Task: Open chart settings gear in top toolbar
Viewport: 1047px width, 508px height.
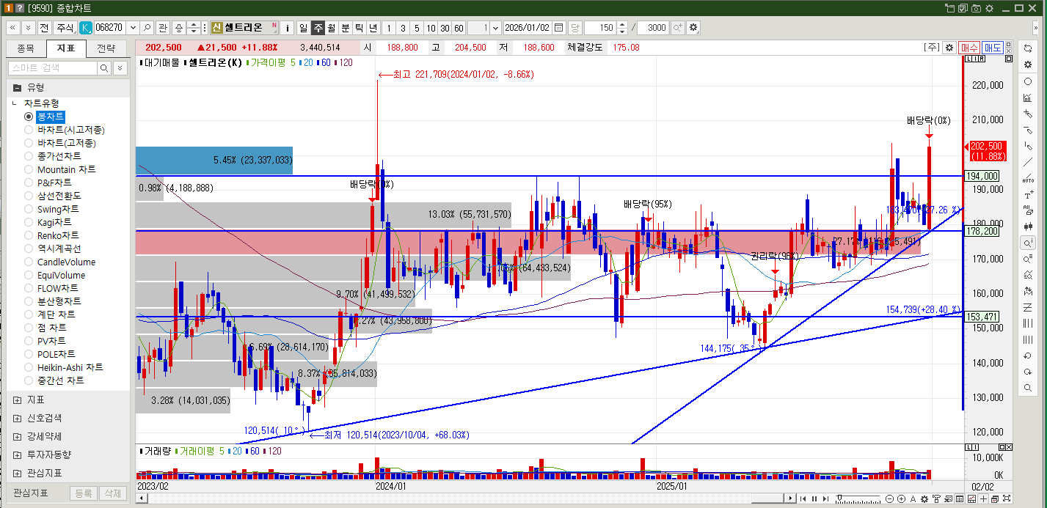Action: (x=693, y=27)
